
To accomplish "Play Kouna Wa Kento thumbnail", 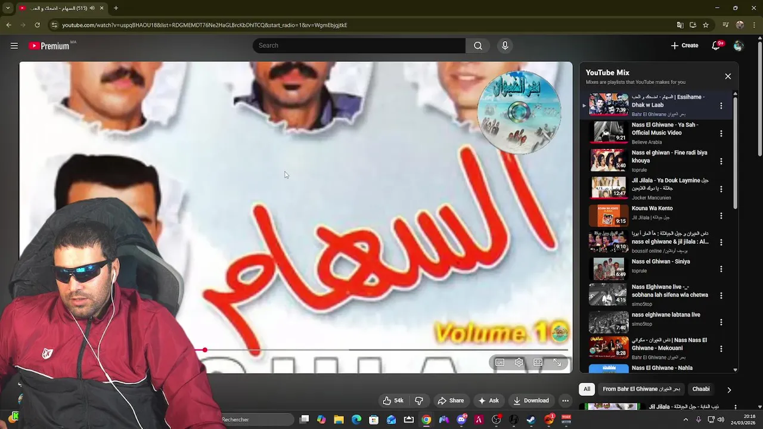I will pos(609,216).
